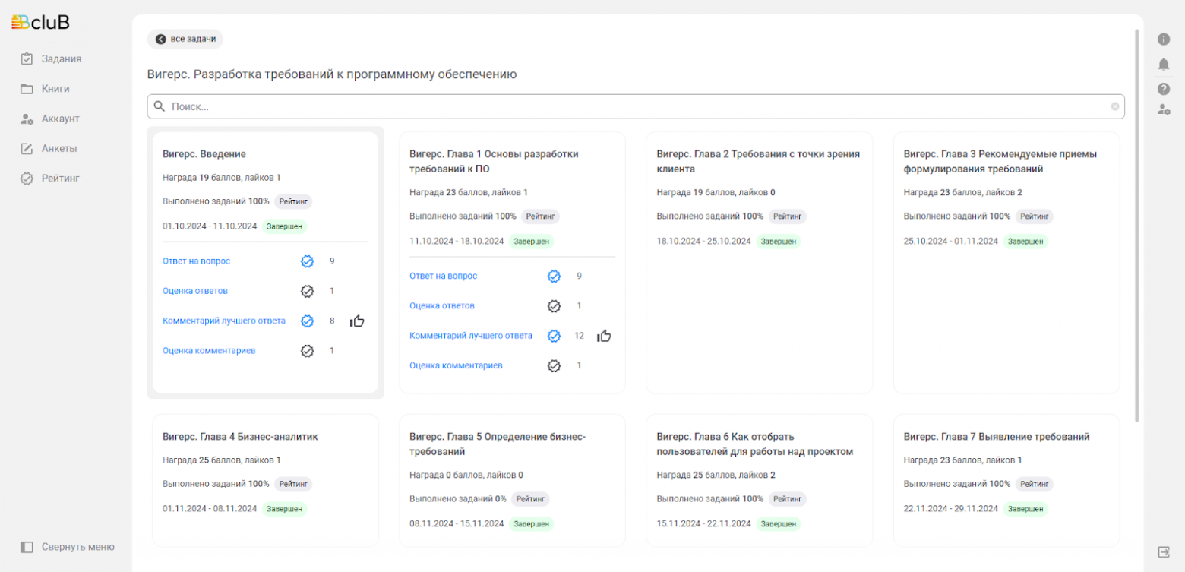Open Ответ на вопрос link in Введение
The height and width of the screenshot is (572, 1185).
(196, 261)
